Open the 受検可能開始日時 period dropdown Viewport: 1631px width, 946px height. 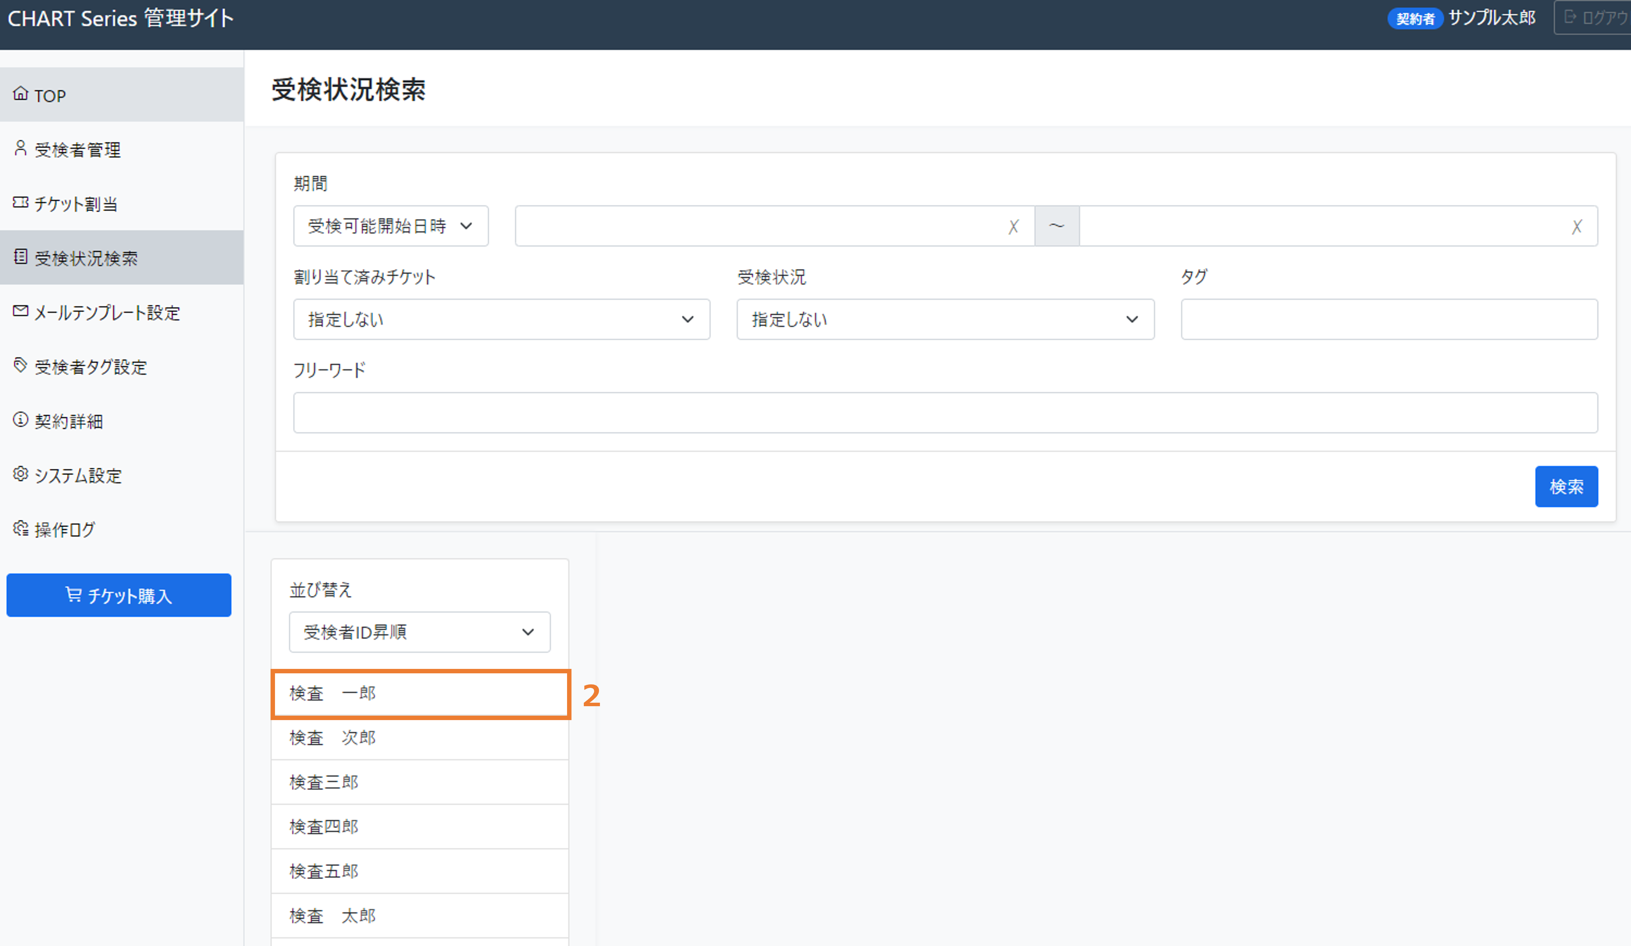click(x=391, y=226)
